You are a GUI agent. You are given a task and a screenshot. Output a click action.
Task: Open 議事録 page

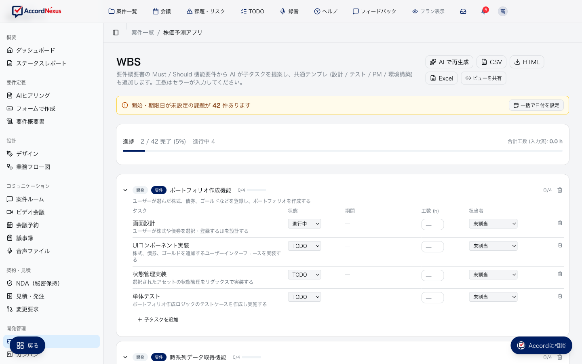(51, 238)
